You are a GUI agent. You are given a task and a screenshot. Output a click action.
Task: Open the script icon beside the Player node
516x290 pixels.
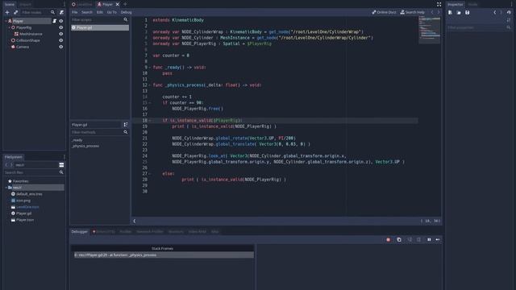[54, 21]
